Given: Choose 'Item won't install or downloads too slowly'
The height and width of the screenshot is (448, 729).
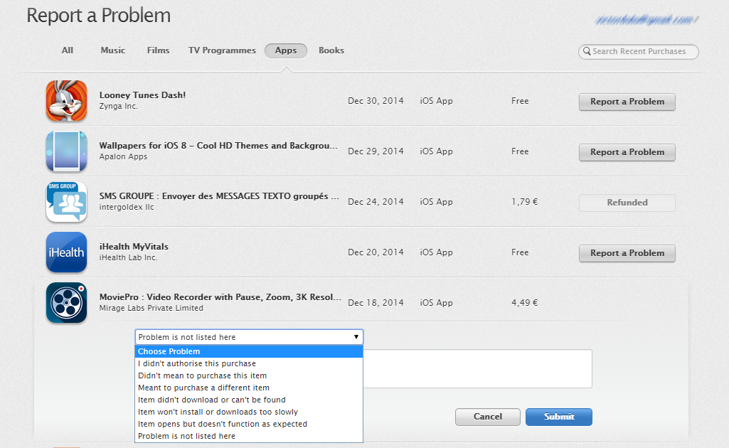Looking at the screenshot, I should [x=249, y=412].
